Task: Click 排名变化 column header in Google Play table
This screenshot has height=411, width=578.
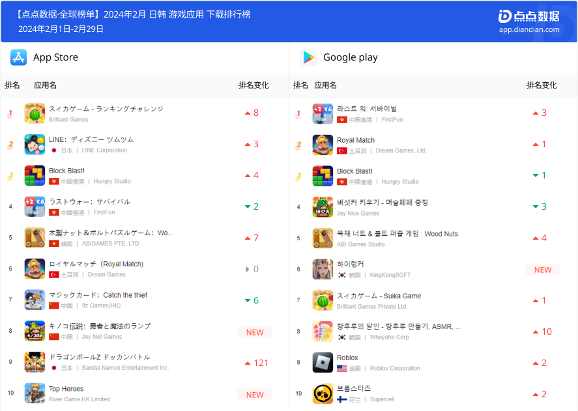Action: coord(542,85)
